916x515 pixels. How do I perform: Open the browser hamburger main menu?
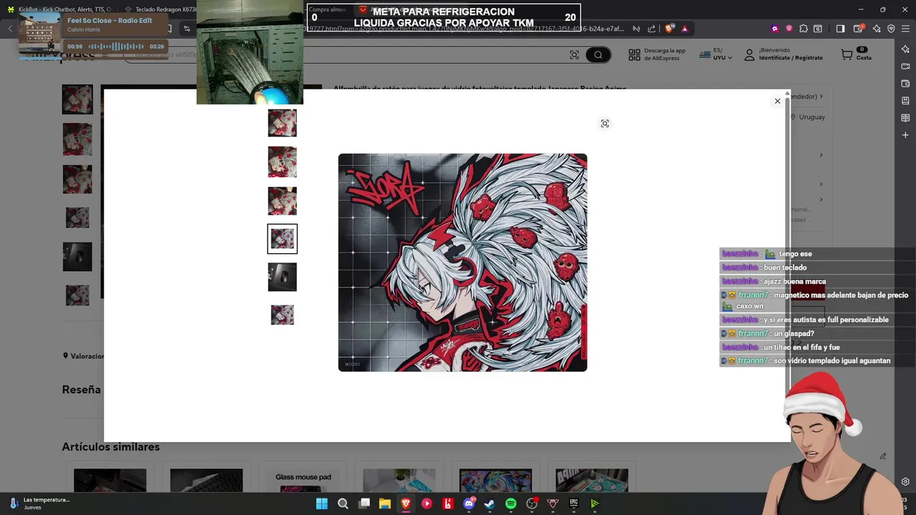point(906,29)
